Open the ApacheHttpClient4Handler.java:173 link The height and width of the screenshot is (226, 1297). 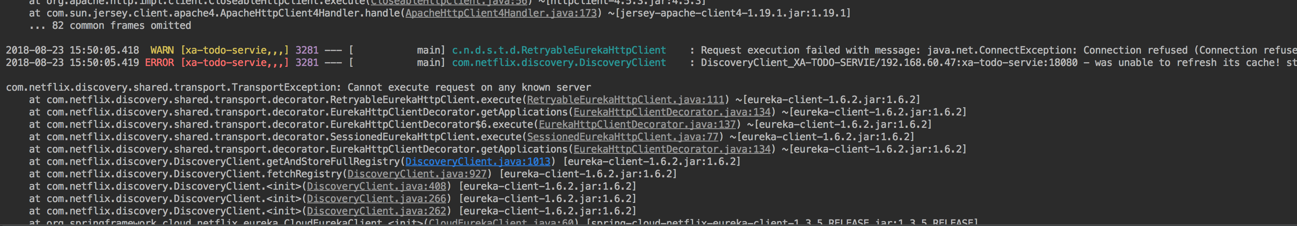pos(500,13)
